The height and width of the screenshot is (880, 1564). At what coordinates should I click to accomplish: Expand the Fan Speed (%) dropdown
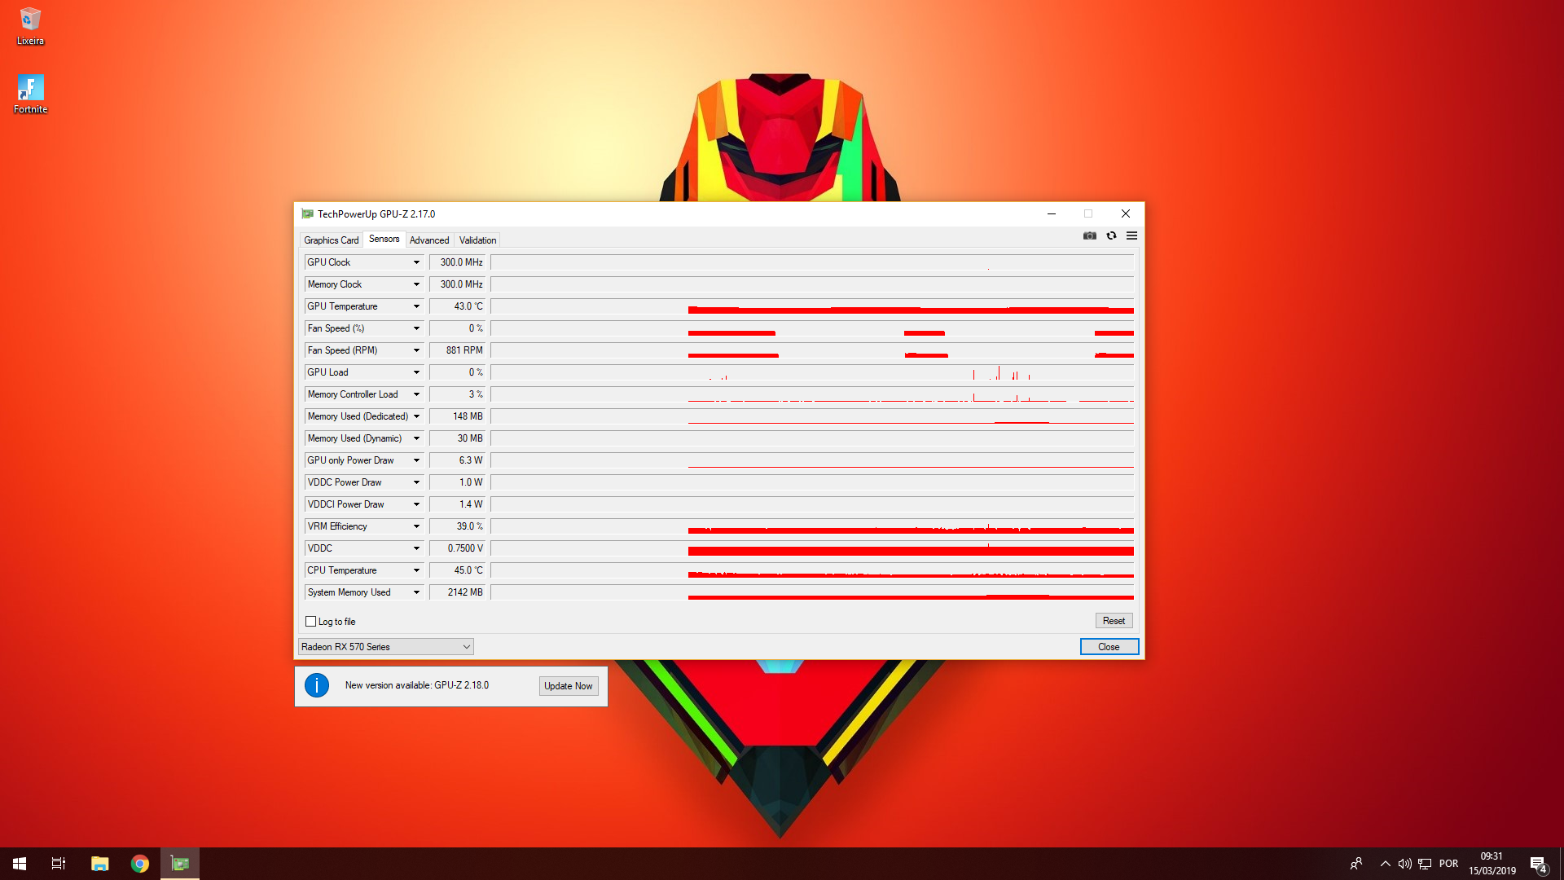coord(416,328)
